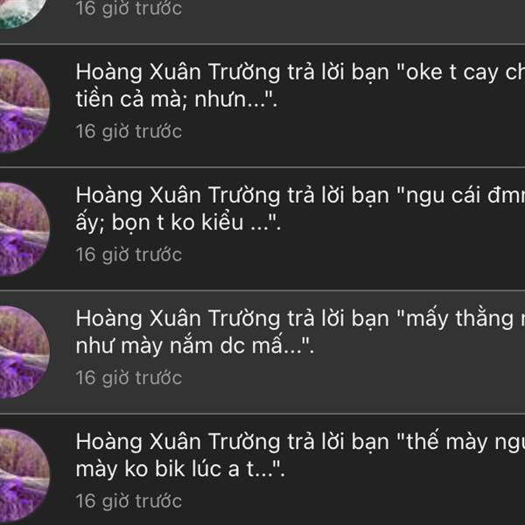Click timestamp under 'ấy; bọn t ko kiểu'
Image resolution: width=525 pixels, height=525 pixels.
pos(129,255)
